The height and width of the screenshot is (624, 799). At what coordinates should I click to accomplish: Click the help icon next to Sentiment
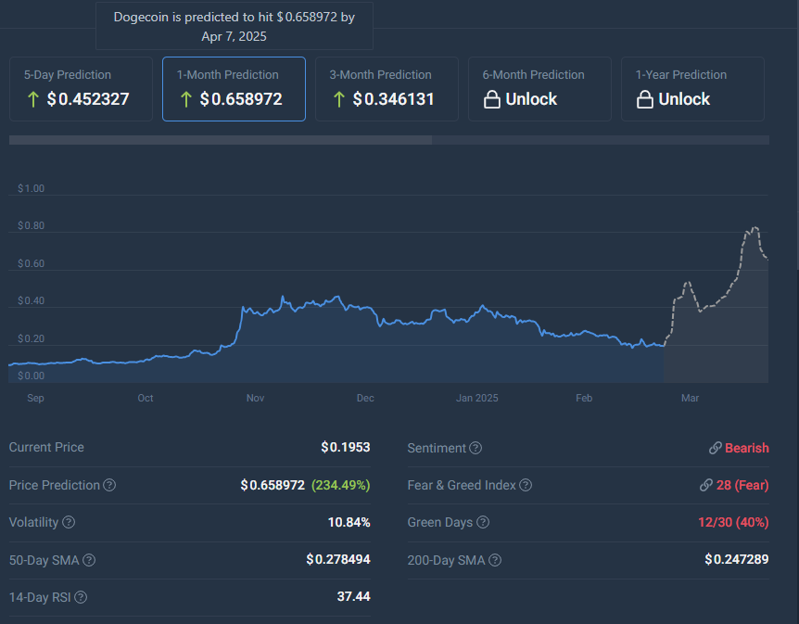[476, 449]
